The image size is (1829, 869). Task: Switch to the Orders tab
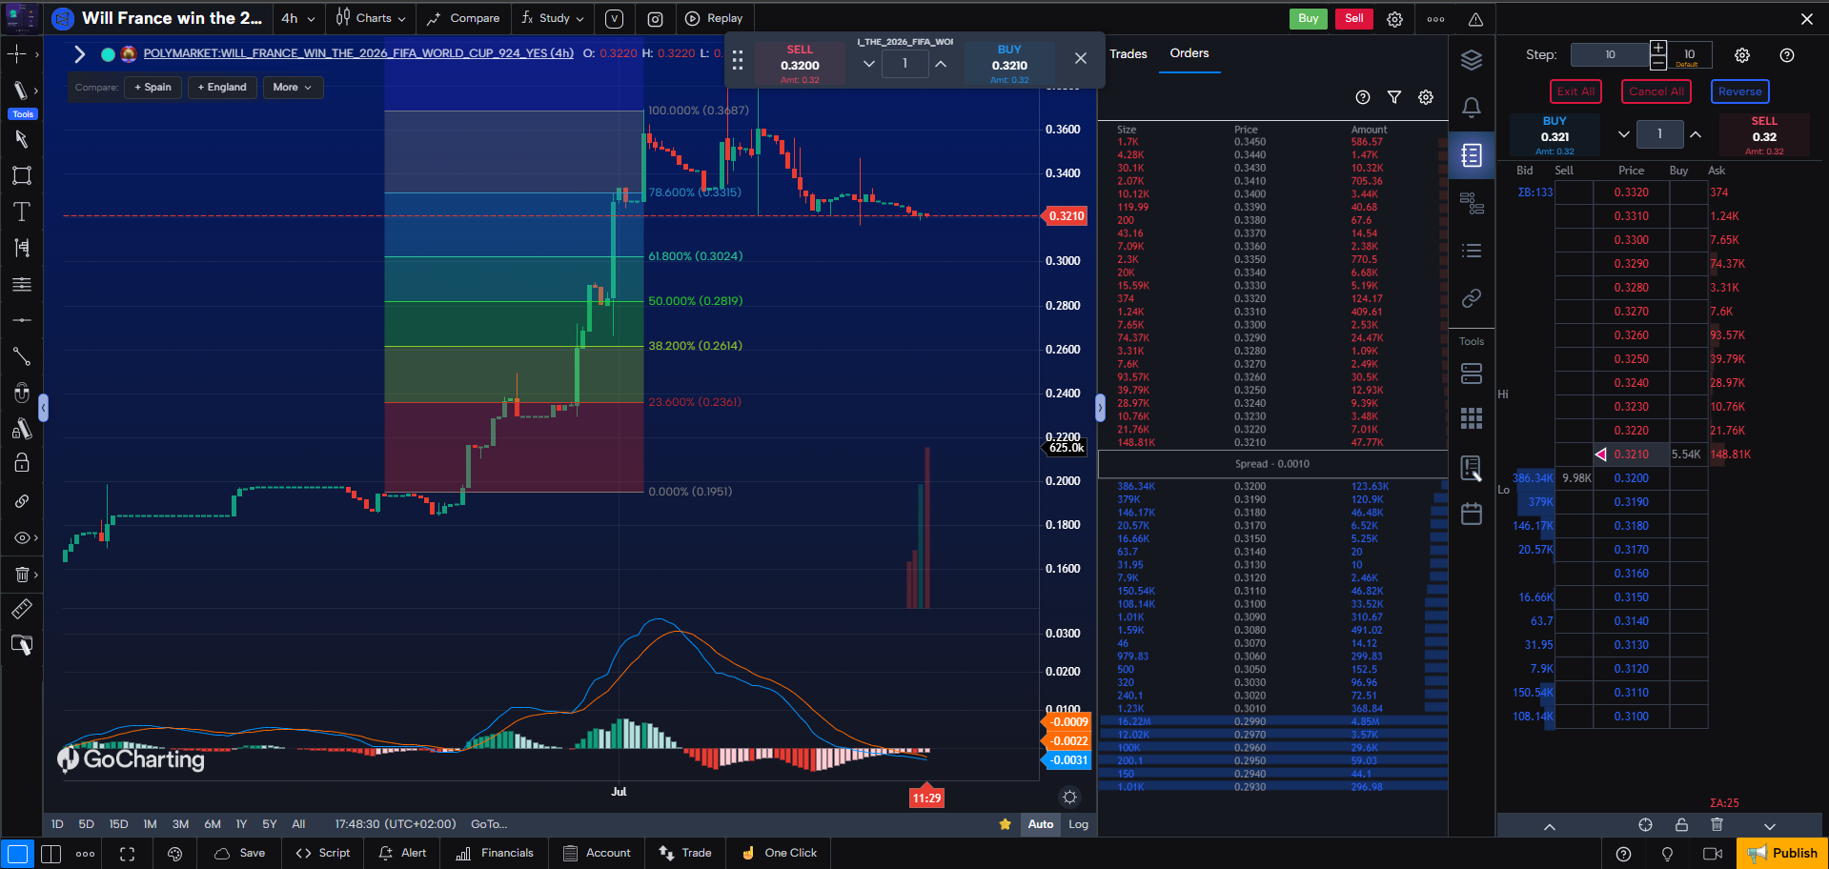point(1189,53)
